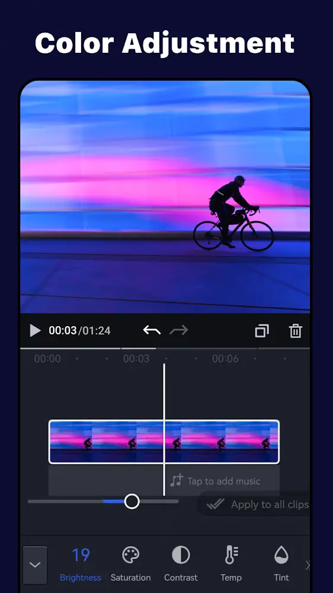Select the Contrast half-circle icon

[181, 556]
